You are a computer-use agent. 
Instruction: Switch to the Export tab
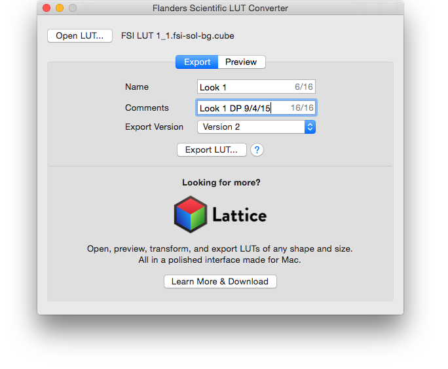[x=197, y=62]
